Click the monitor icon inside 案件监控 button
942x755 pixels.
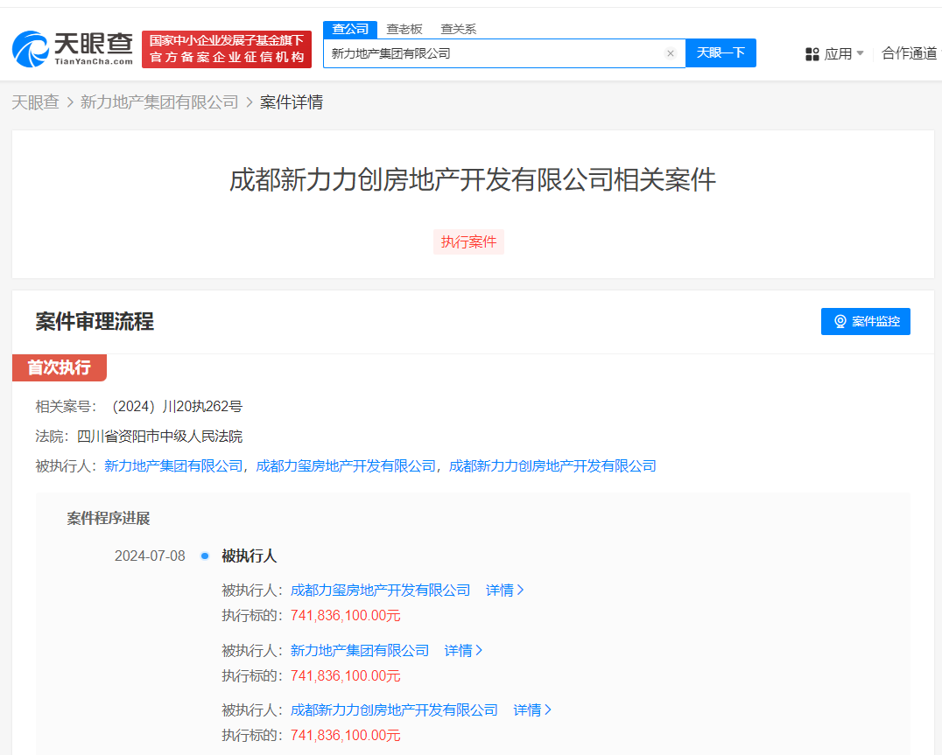point(841,321)
